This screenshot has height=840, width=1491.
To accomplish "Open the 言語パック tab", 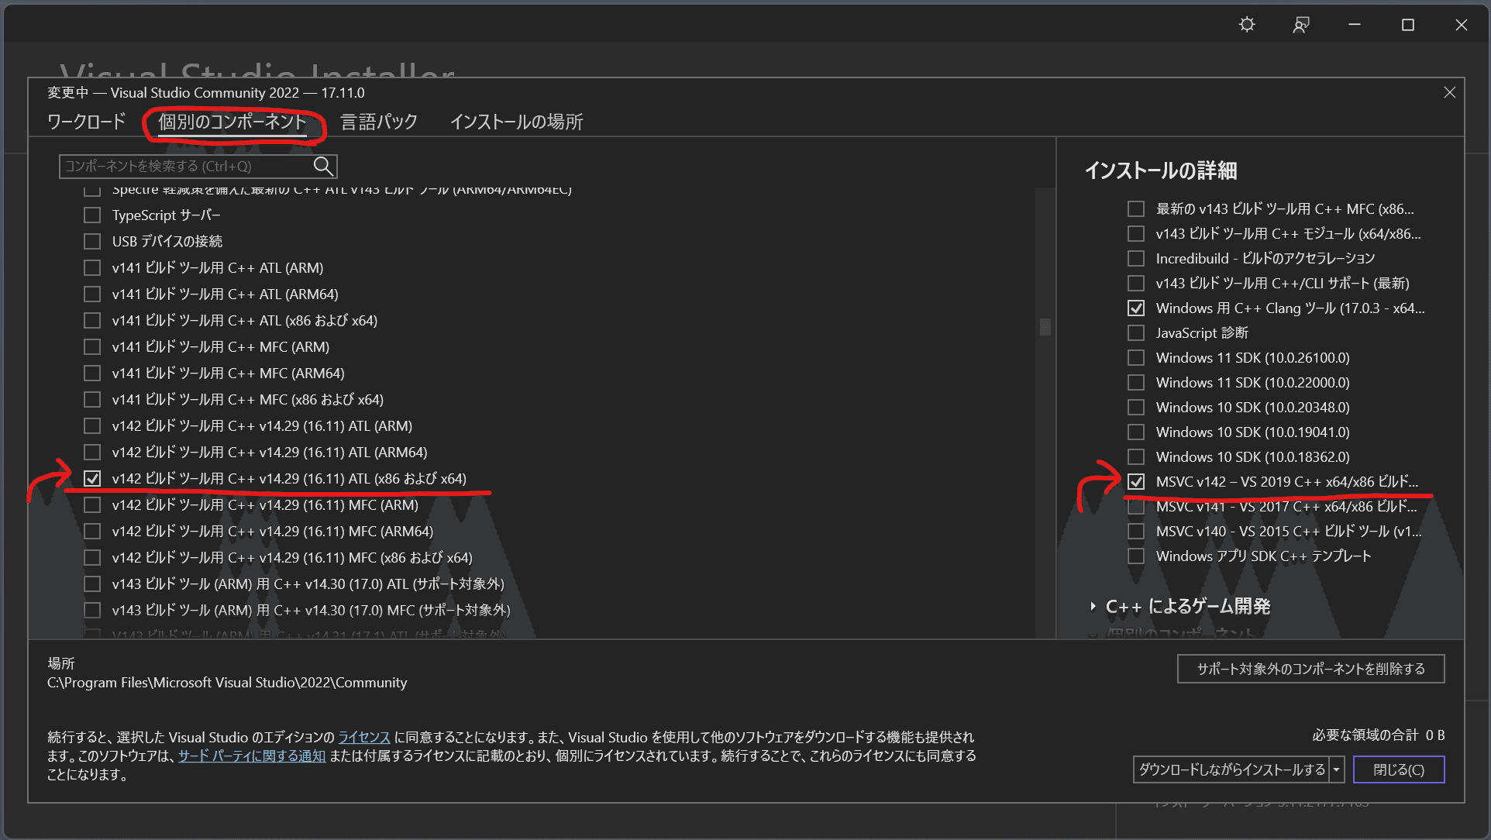I will (379, 122).
